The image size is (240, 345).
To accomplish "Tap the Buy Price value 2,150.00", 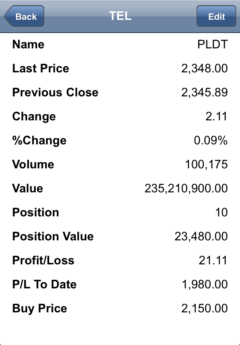I will [x=204, y=308].
